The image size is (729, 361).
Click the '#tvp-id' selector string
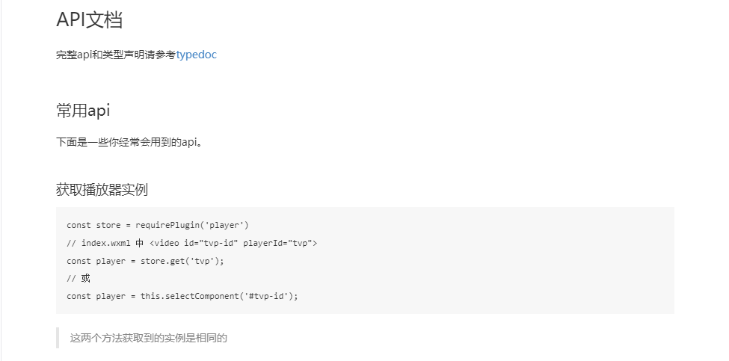[266, 296]
